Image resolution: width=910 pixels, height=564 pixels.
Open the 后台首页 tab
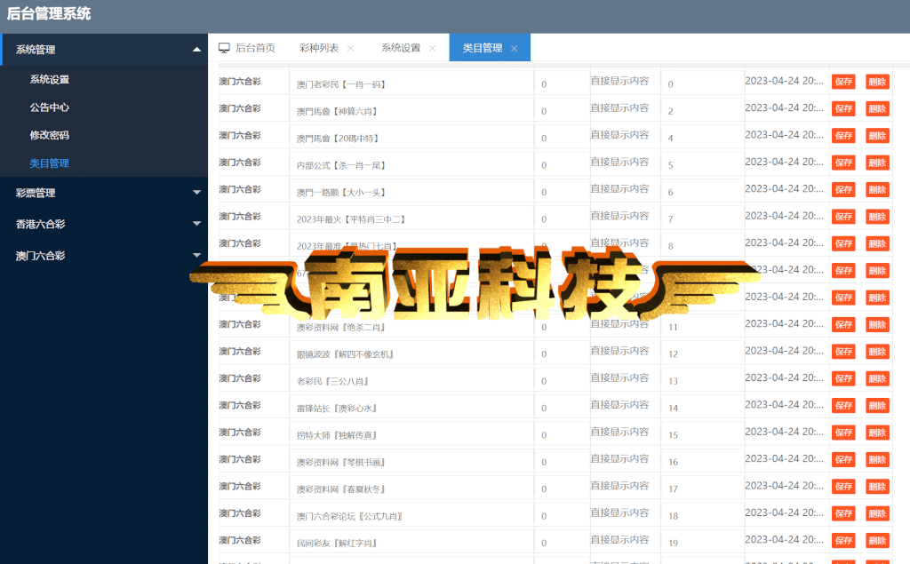[x=255, y=48]
